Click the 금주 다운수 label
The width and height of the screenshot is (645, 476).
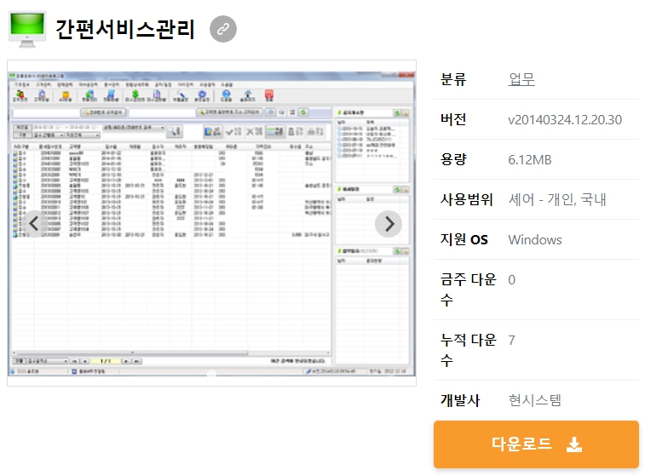coord(468,290)
